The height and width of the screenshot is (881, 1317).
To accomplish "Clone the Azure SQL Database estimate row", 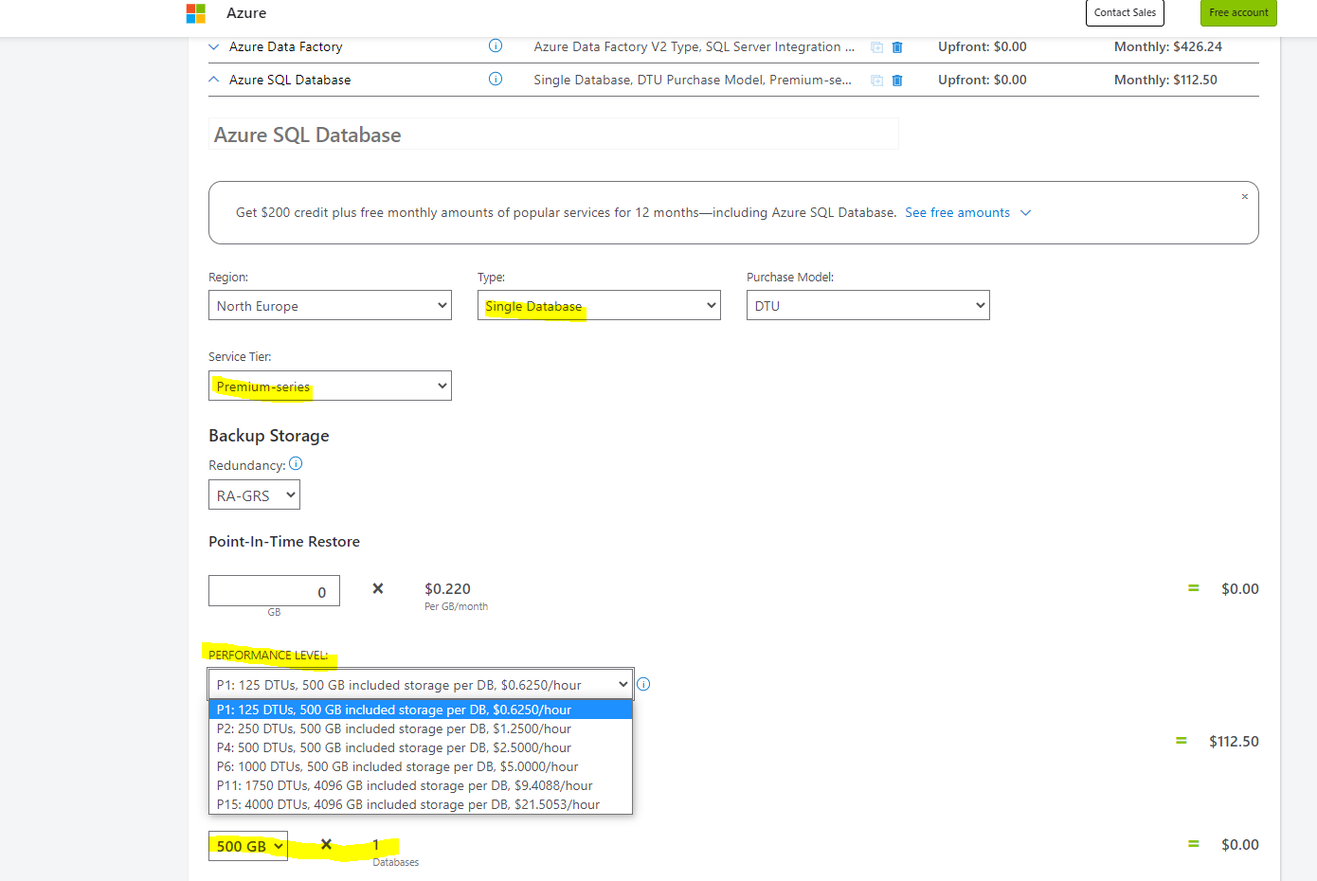I will tap(877, 81).
